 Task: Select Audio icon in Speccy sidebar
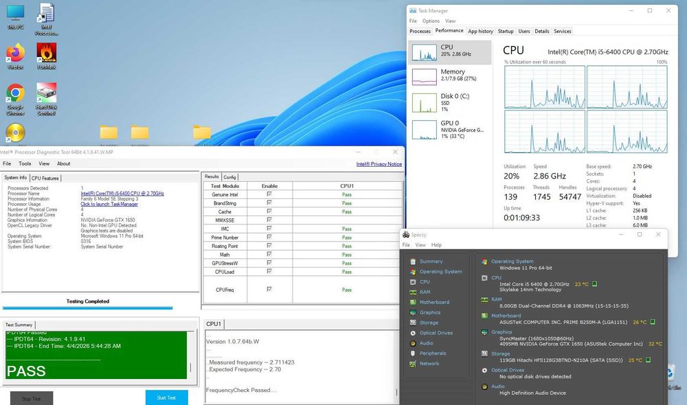click(x=413, y=343)
